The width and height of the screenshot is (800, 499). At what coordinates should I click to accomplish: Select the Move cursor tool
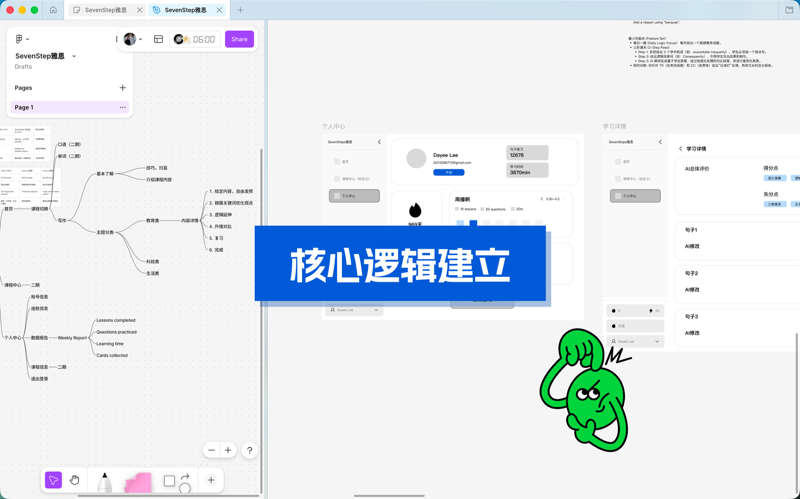click(53, 480)
